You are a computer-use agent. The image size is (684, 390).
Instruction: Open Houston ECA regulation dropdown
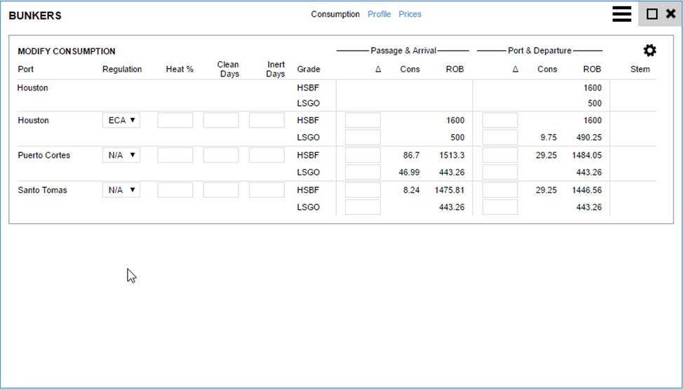tap(121, 120)
